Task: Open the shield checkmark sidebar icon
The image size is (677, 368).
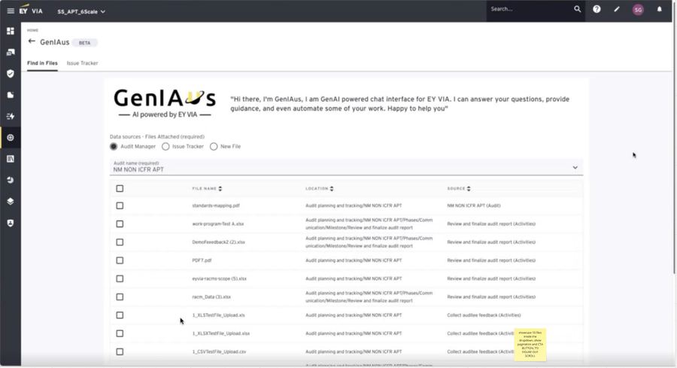Action: coord(11,74)
